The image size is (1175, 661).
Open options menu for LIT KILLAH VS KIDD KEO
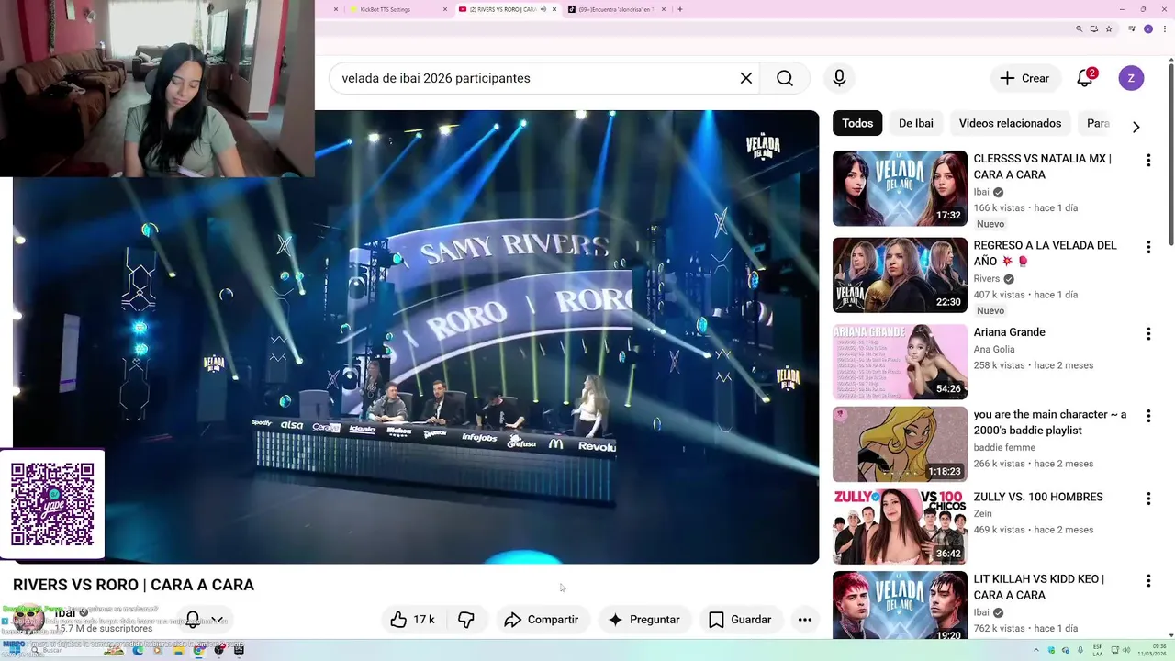(x=1148, y=581)
